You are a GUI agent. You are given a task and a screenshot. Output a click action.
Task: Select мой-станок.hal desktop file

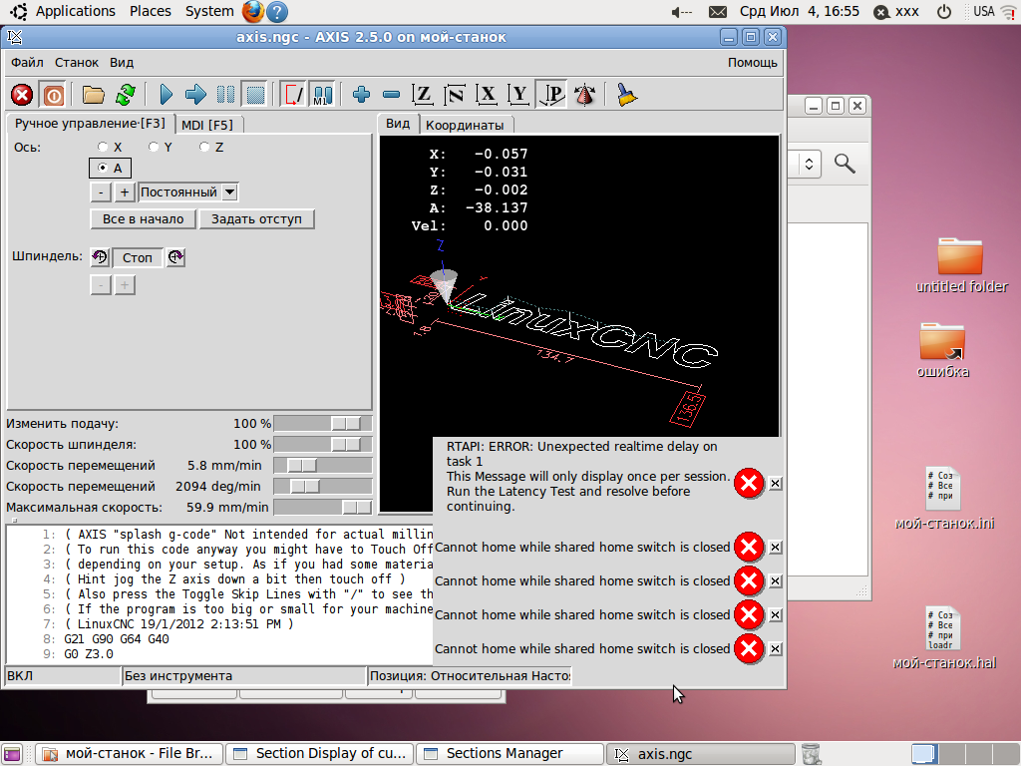[943, 637]
